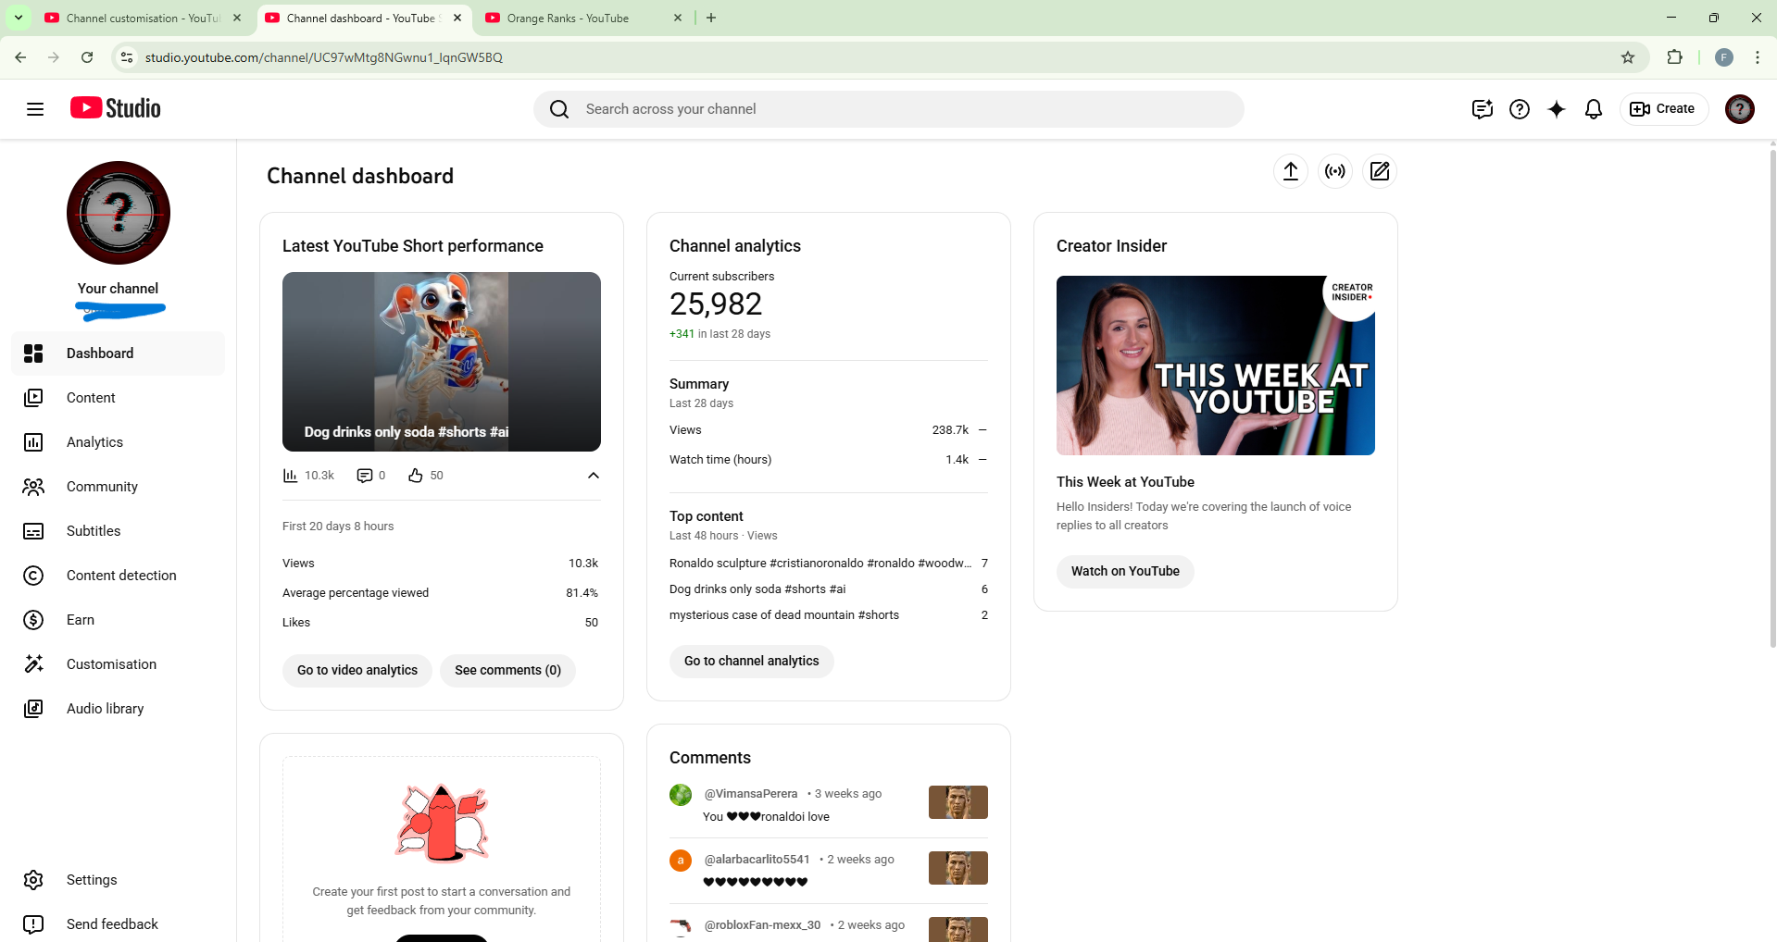Click the sparkle Ask Studio icon
Screen dimensions: 1777x942
1556,109
